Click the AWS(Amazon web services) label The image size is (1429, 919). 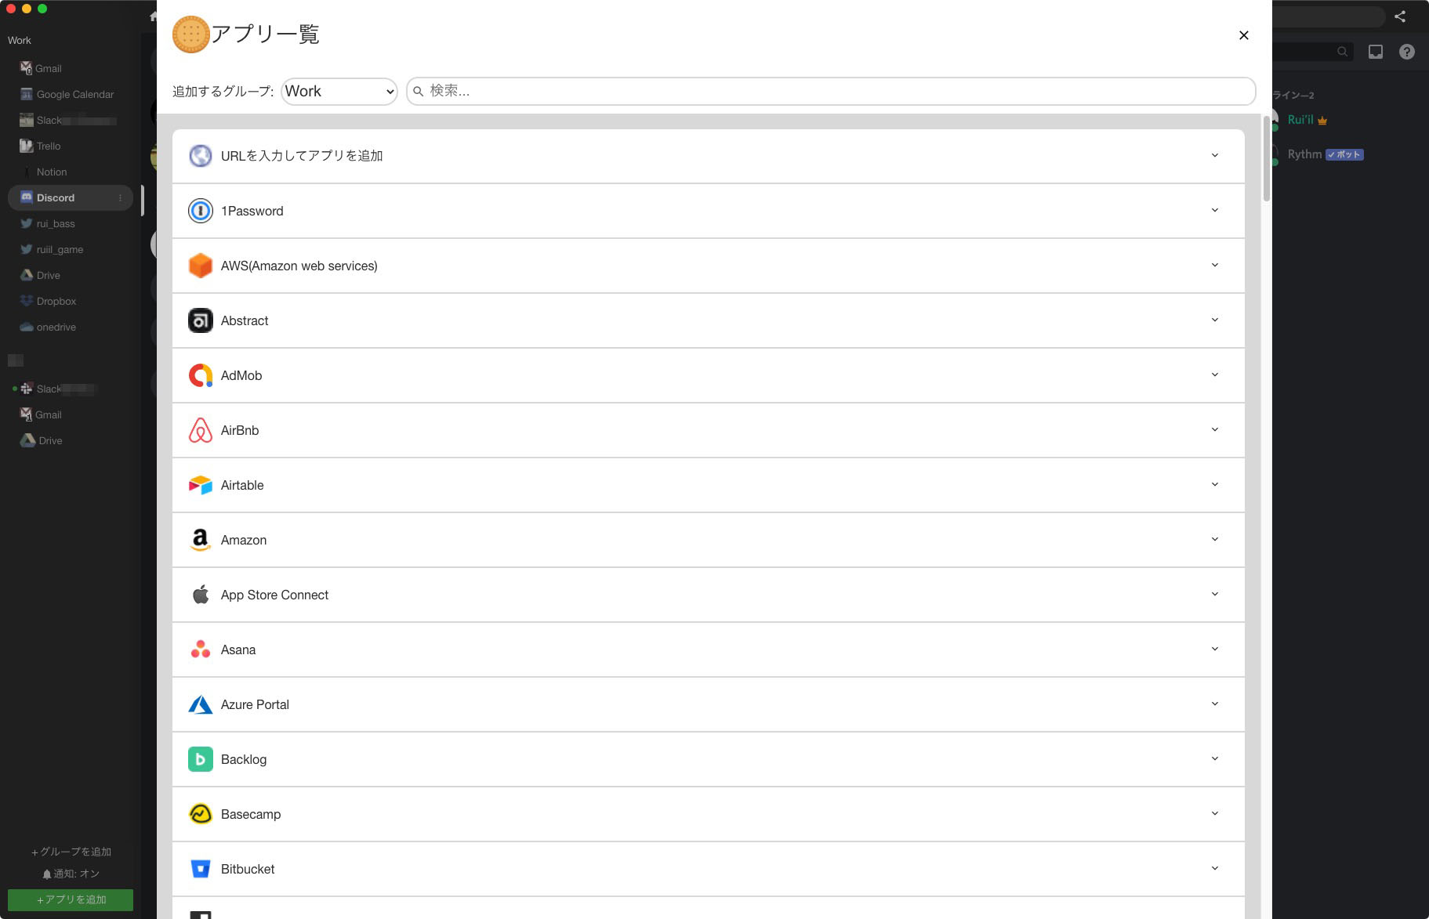(x=299, y=266)
